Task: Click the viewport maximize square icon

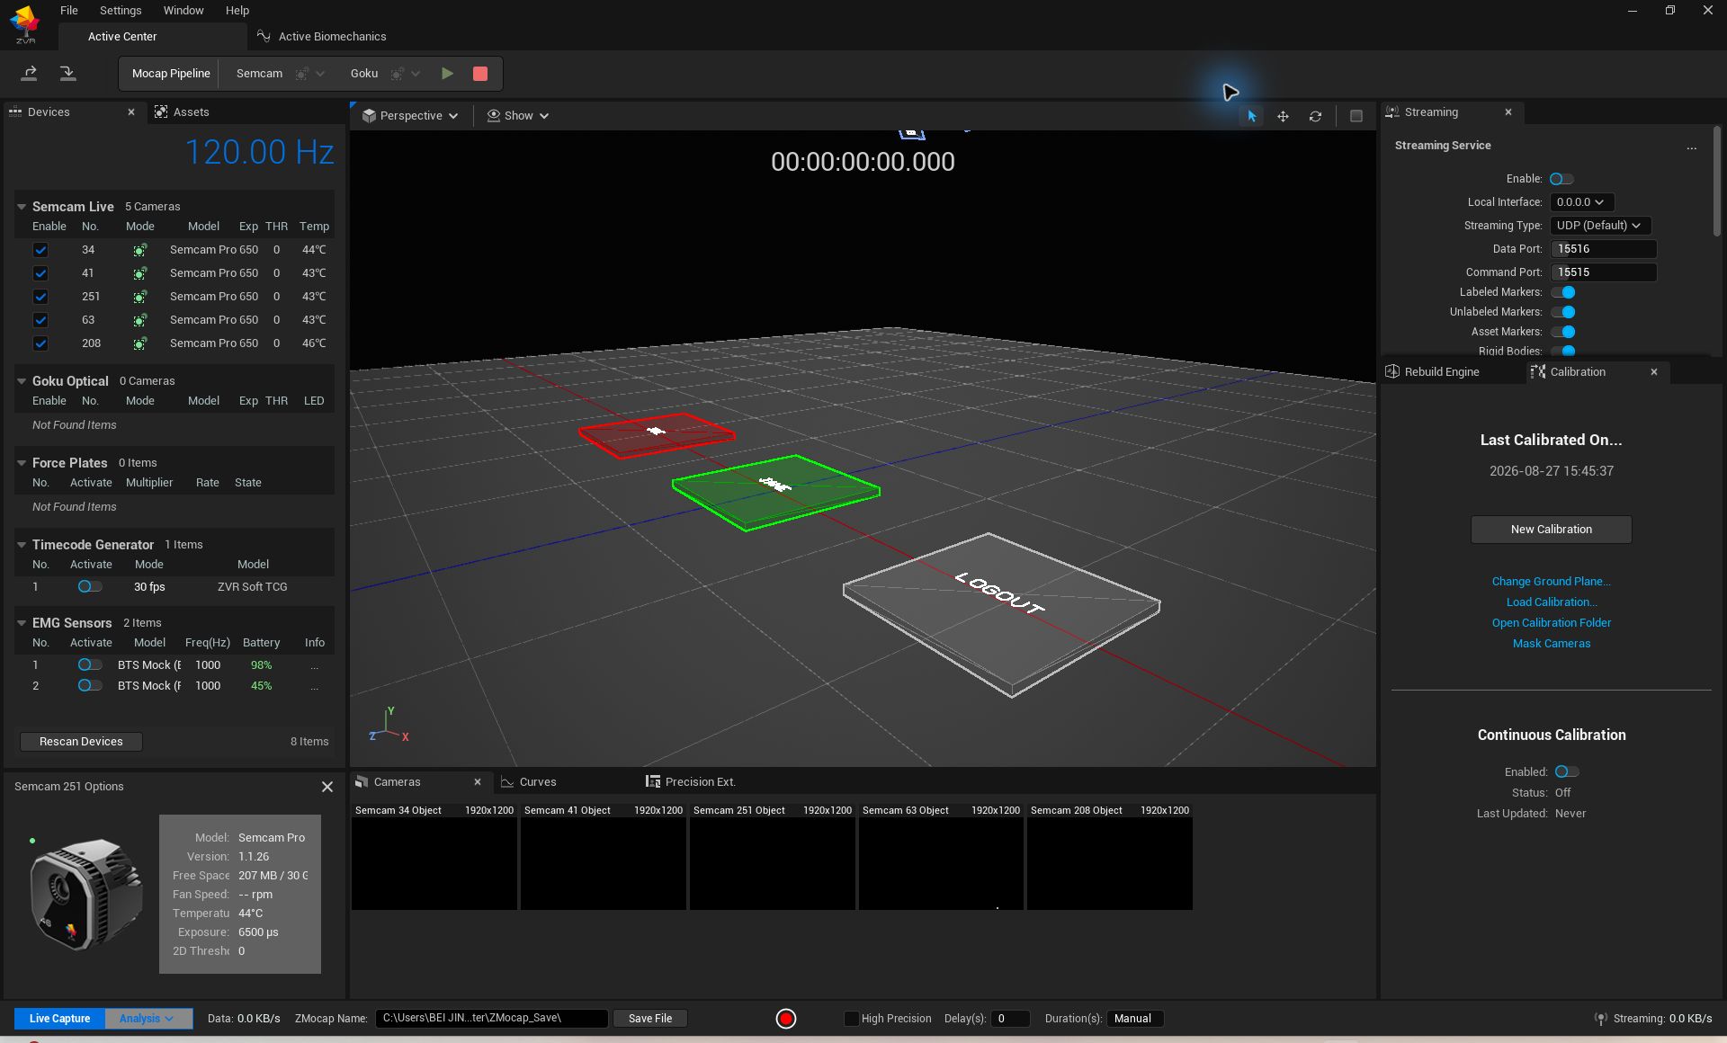Action: point(1356,116)
